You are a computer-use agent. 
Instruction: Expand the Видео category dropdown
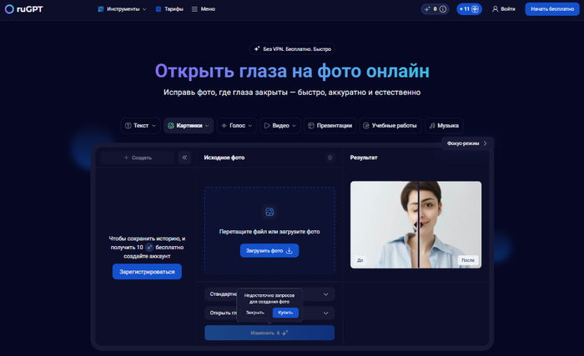click(279, 125)
